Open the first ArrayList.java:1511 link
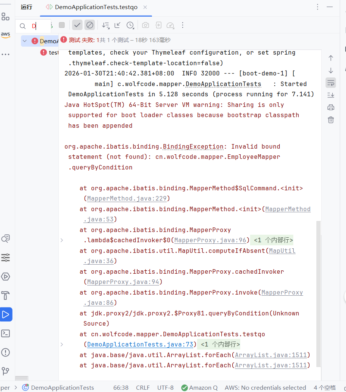 (271, 355)
